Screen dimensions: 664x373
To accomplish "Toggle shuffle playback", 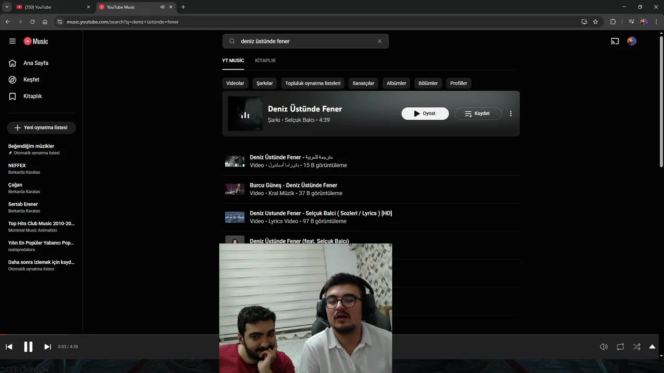I will pyautogui.click(x=637, y=347).
